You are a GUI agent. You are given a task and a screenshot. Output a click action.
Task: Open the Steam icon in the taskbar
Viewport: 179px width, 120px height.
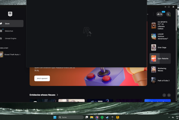pos(107,117)
